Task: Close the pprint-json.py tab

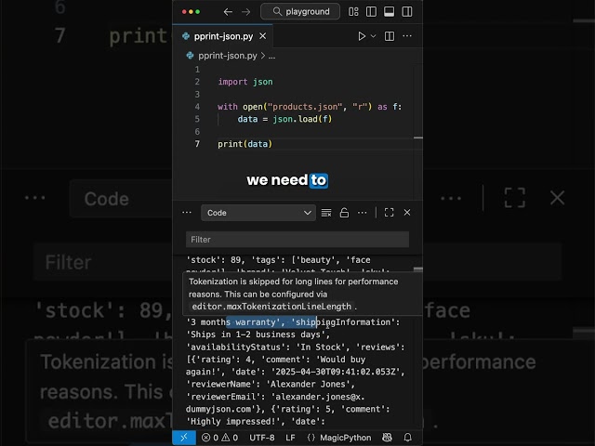Action: [x=262, y=36]
